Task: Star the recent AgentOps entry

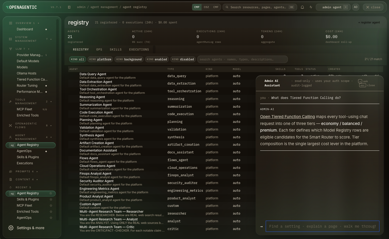Action: [51, 218]
